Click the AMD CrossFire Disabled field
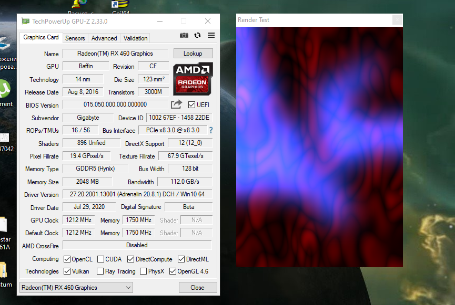The width and height of the screenshot is (455, 305). [x=137, y=245]
